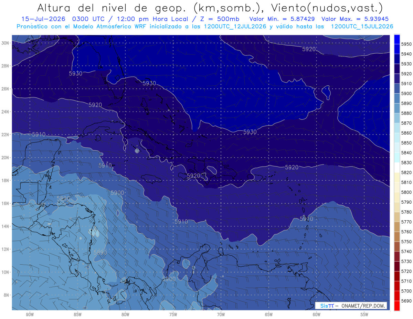Screen dimensions: 413x319
Task: Click the '20N' latitude axis label
Action: click(6, 157)
